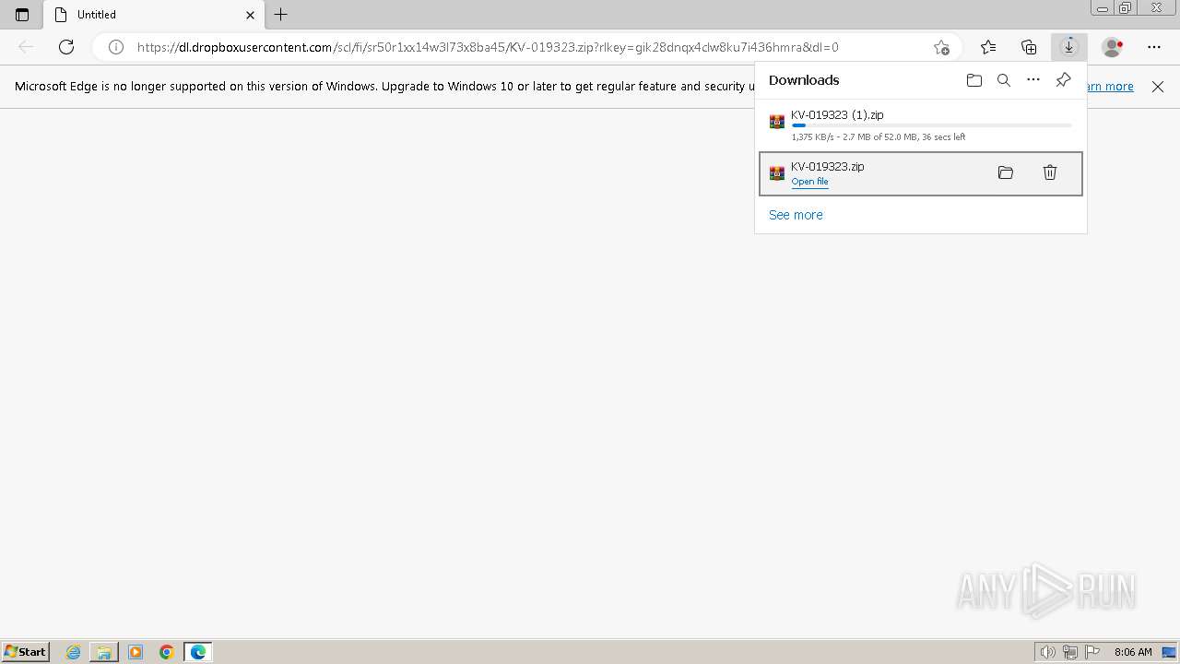Launch Google Chrome from taskbar
The width and height of the screenshot is (1180, 664).
point(167,652)
